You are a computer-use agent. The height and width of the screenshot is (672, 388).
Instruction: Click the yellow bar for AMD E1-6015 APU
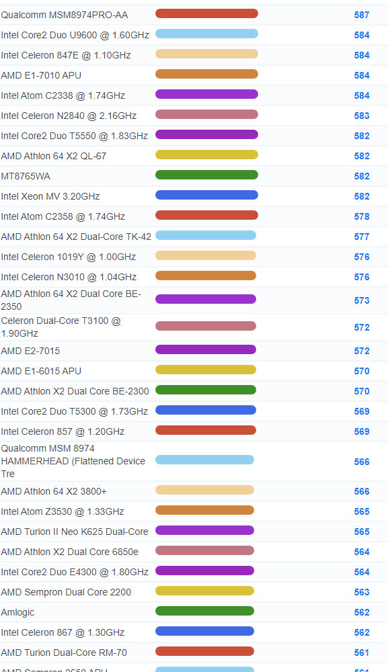pos(206,370)
